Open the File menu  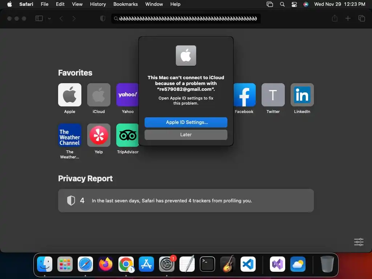45,4
